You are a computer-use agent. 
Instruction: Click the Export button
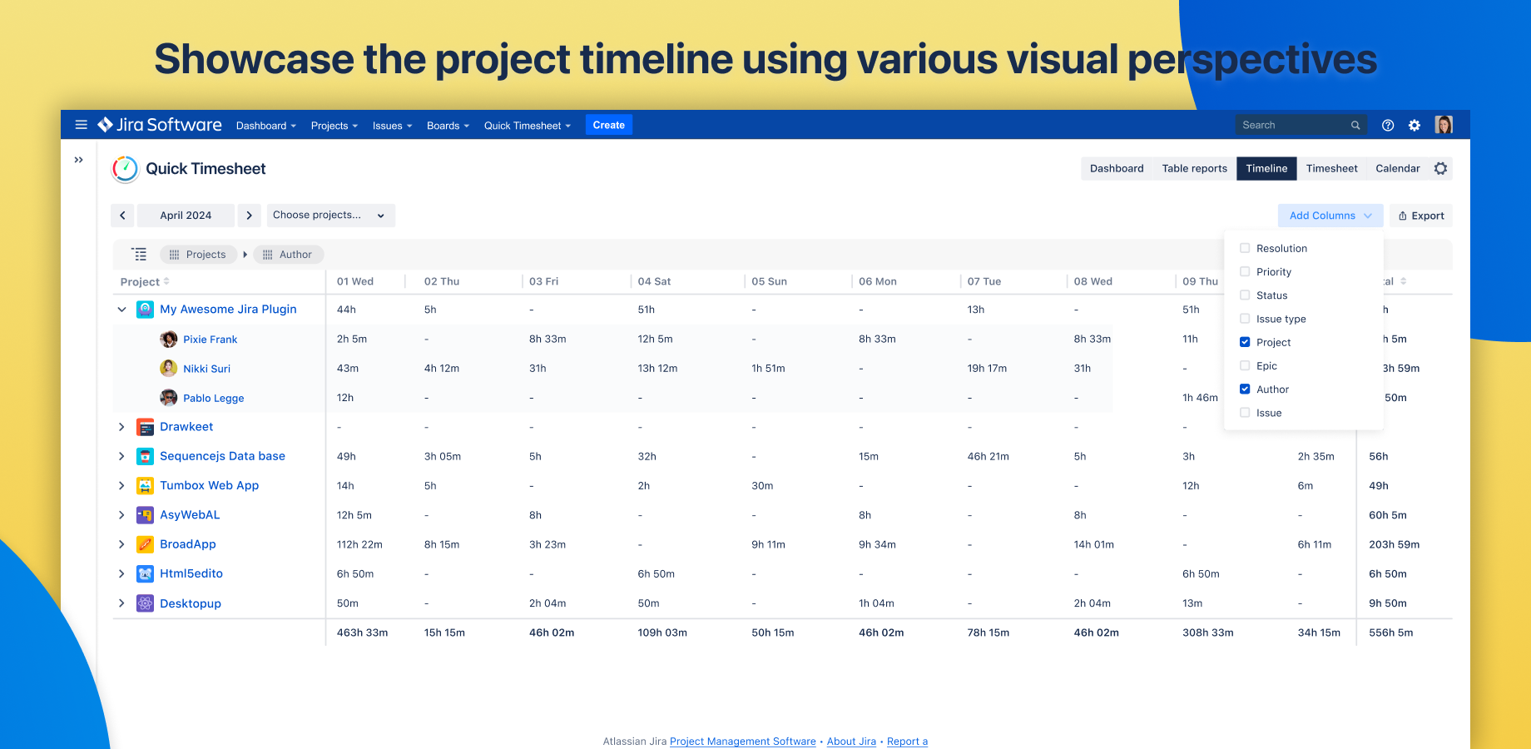pos(1421,216)
